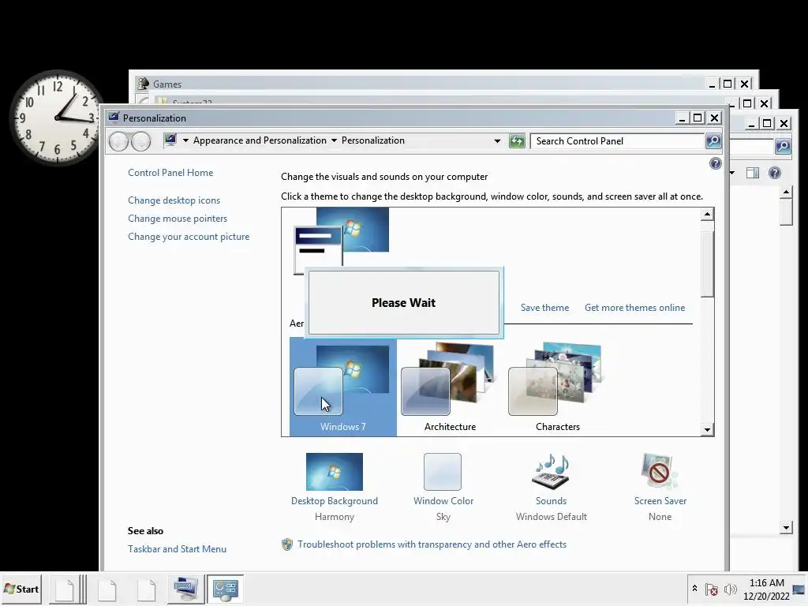Viewport: 808px width, 606px height.
Task: Open Screen Saver None icon
Action: [x=660, y=472]
